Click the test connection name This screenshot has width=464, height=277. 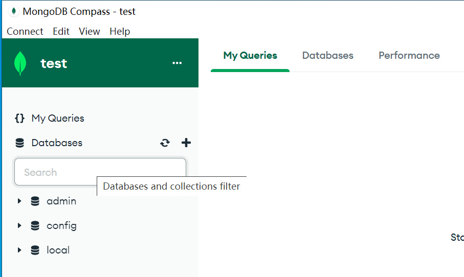[x=54, y=63]
